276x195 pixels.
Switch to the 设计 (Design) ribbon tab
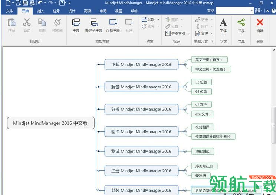(72, 11)
